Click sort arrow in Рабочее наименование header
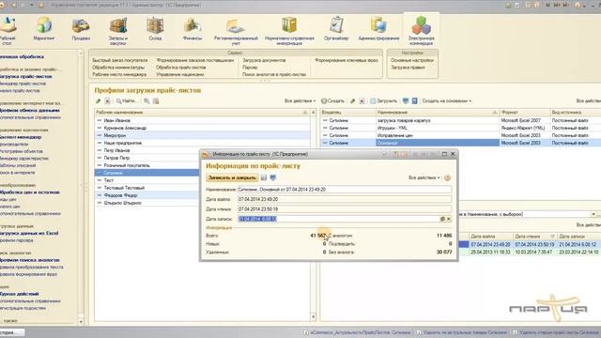 tap(305, 113)
